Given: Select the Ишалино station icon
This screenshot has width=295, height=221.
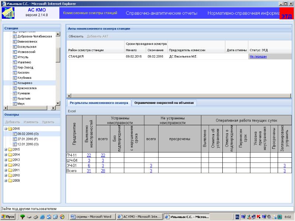Looking at the screenshot, I should 15,62.
